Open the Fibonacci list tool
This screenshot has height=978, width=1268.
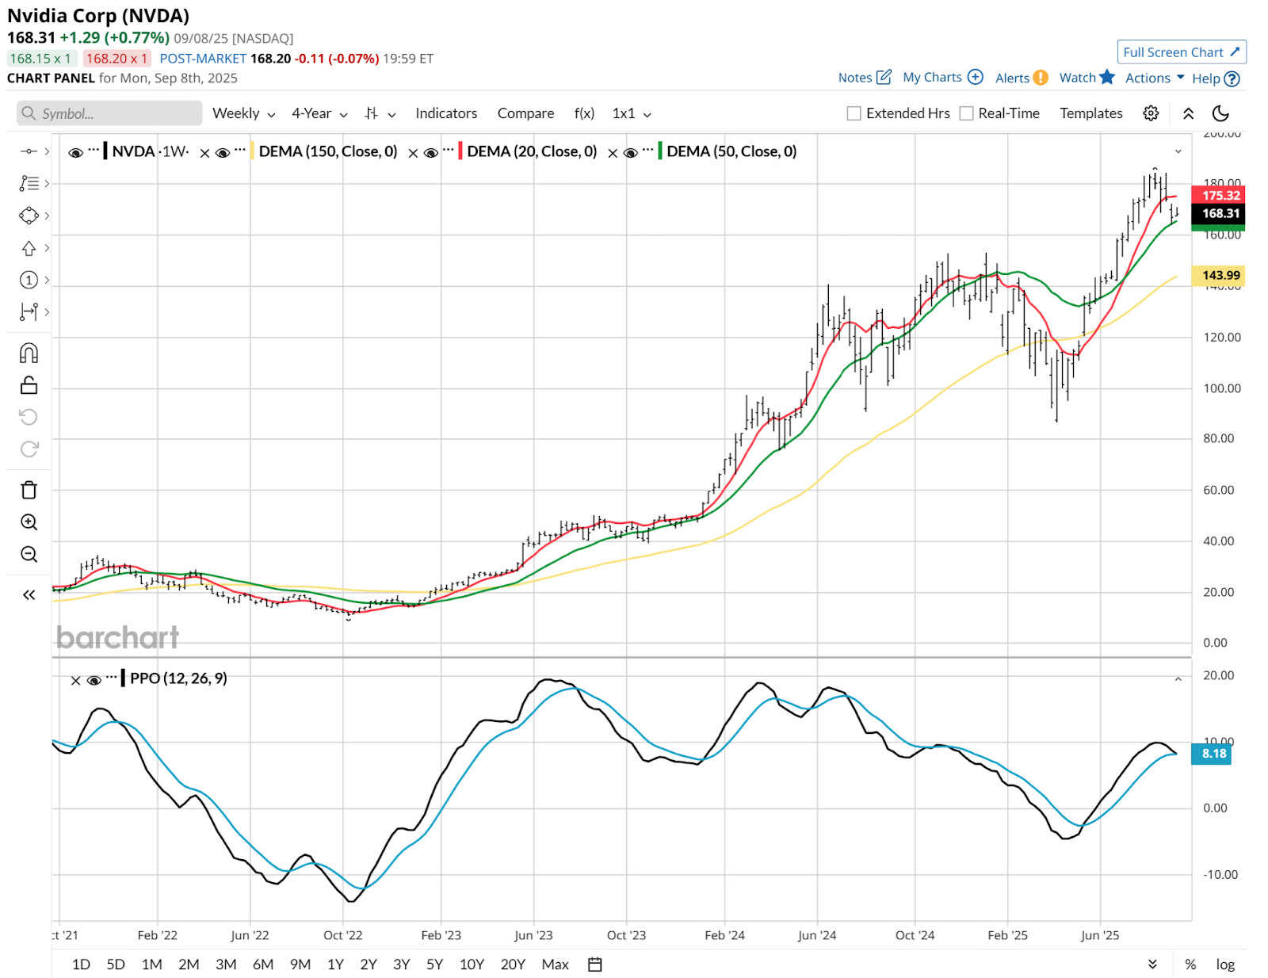(x=29, y=183)
